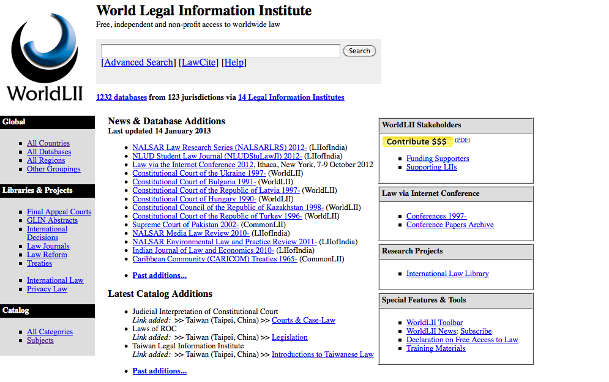
Task: Click 'Taiwan Legal Information Institute' entry text
Action: [x=188, y=345]
